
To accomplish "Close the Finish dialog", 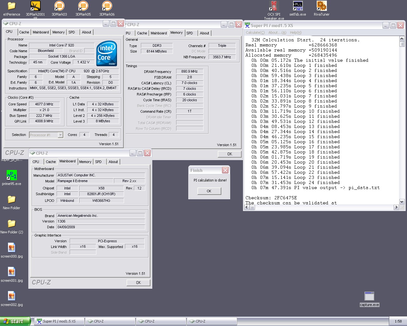I will (225, 170).
